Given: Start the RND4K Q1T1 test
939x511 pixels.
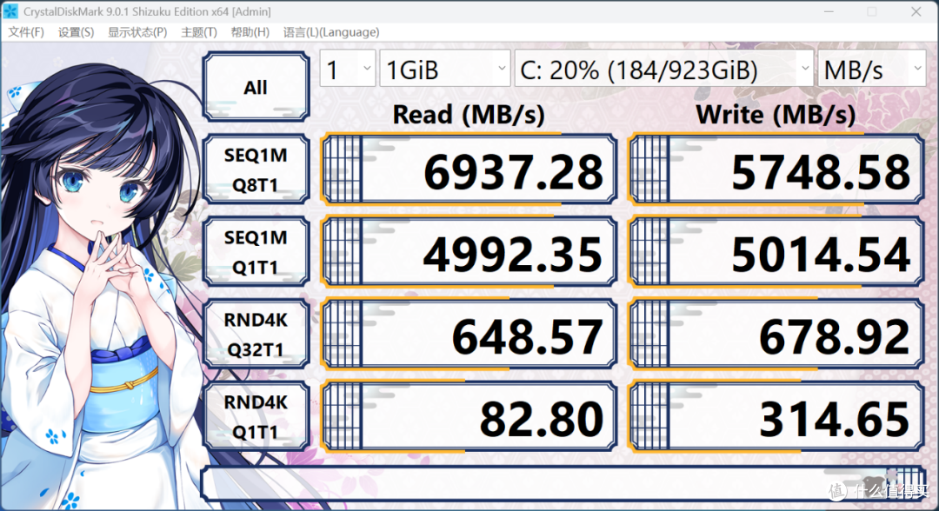Looking at the screenshot, I should (256, 416).
